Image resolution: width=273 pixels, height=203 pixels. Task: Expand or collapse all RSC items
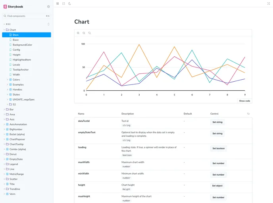tap(48, 24)
